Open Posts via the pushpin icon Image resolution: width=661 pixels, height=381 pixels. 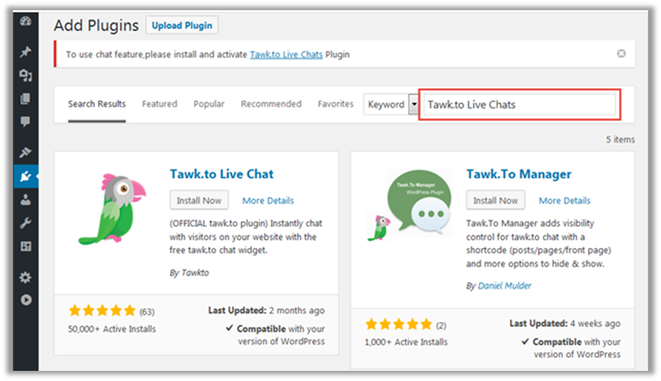pyautogui.click(x=26, y=52)
